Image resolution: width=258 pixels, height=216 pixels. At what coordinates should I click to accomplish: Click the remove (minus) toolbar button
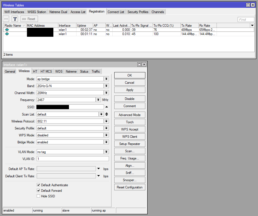point(6,19)
